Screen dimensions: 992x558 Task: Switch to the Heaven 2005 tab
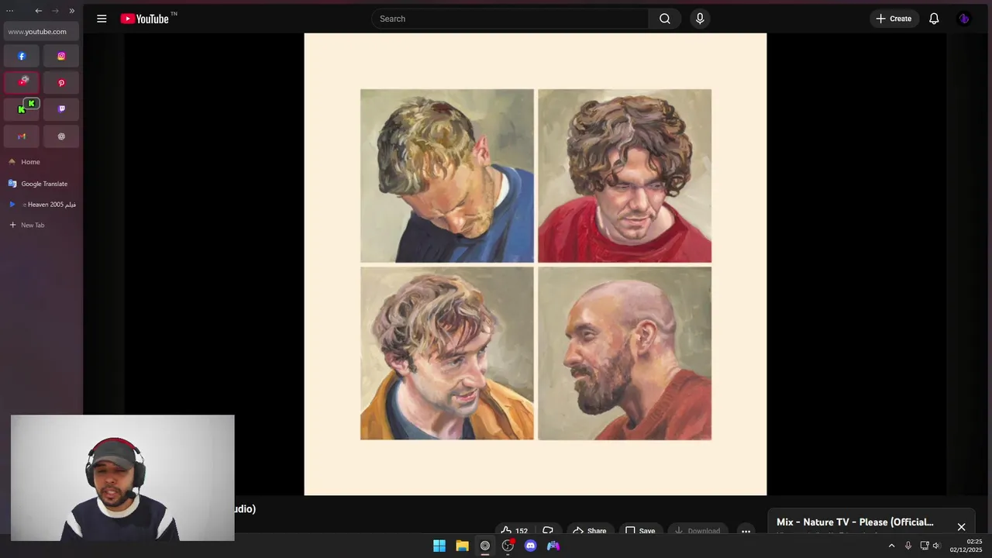coord(41,205)
